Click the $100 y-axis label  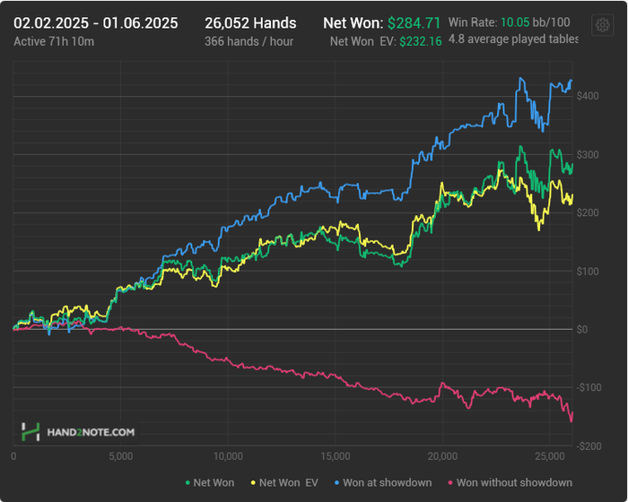click(x=588, y=272)
